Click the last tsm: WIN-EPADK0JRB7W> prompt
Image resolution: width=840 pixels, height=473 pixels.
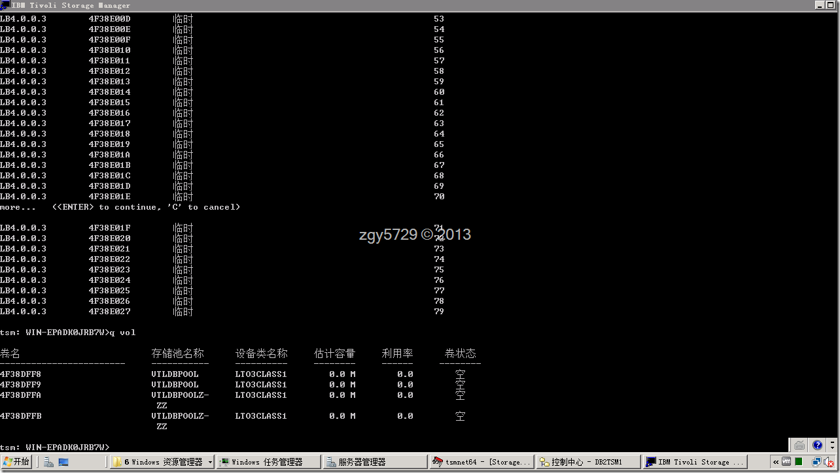coord(55,448)
